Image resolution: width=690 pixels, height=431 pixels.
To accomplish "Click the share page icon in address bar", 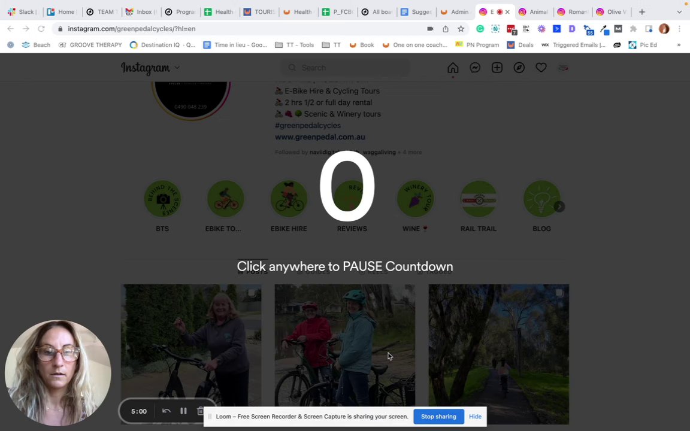I will [446, 29].
